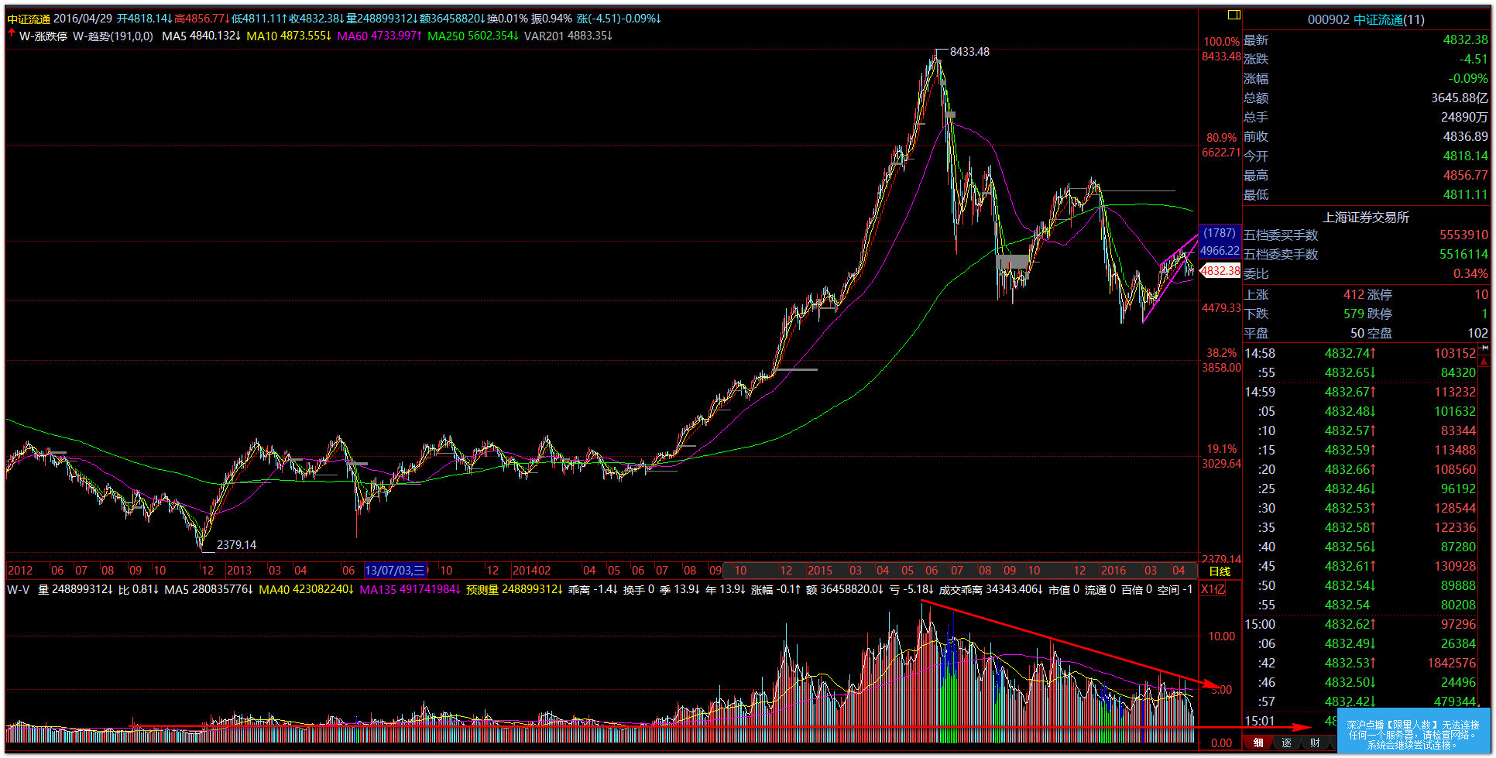Click the X1亿 volume unit box
Image resolution: width=1496 pixels, height=758 pixels.
1213,589
